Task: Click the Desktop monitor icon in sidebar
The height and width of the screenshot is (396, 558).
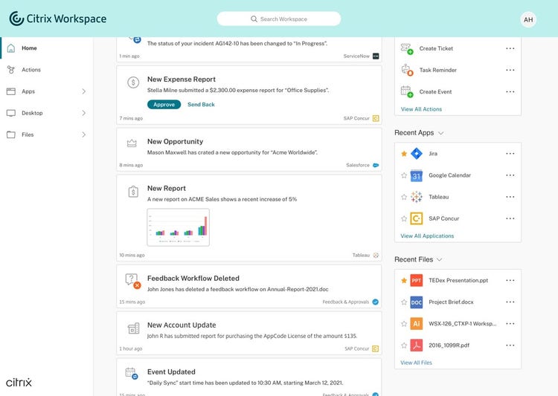Action: (x=11, y=113)
